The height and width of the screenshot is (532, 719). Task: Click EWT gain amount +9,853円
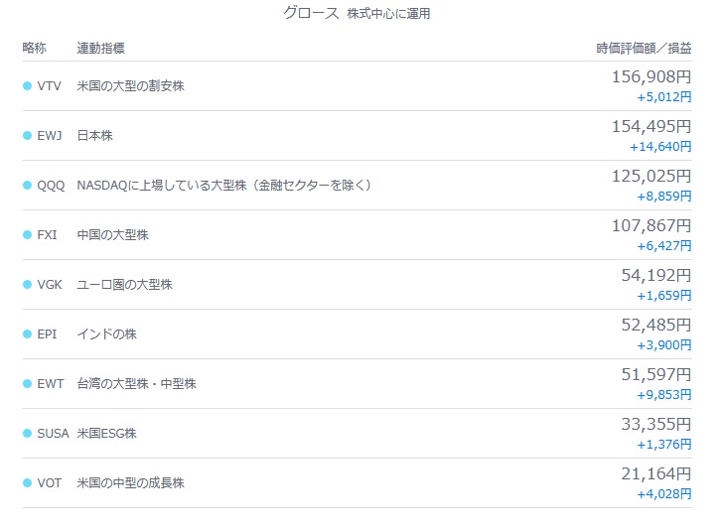[664, 395]
